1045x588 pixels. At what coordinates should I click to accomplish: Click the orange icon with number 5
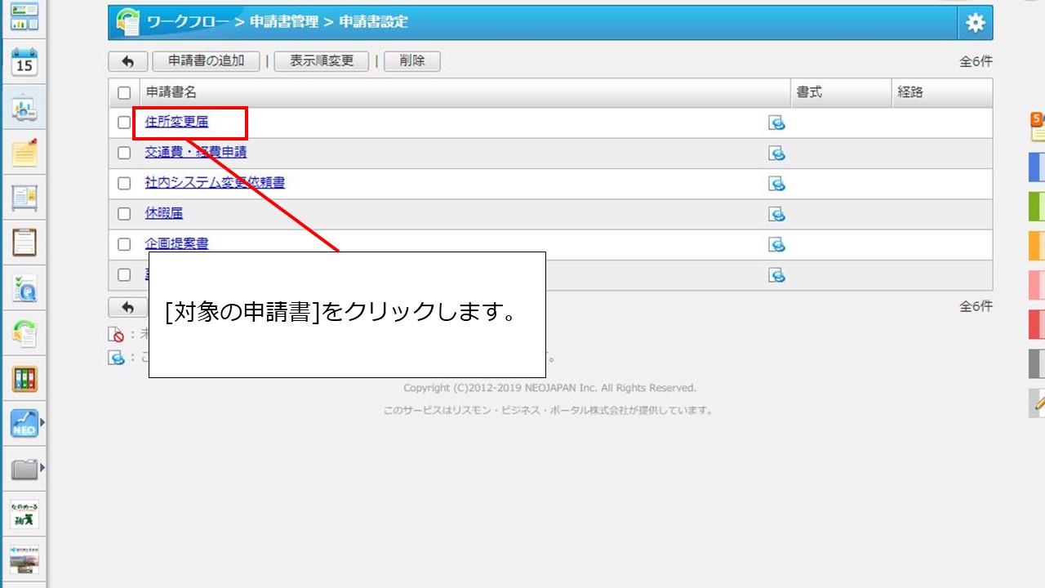tap(1037, 127)
